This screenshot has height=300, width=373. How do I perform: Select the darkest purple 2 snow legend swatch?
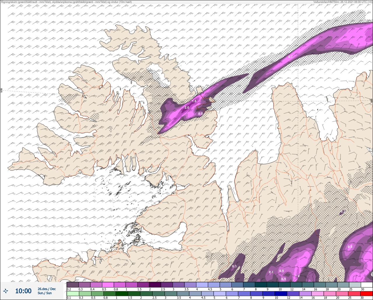click(x=155, y=285)
